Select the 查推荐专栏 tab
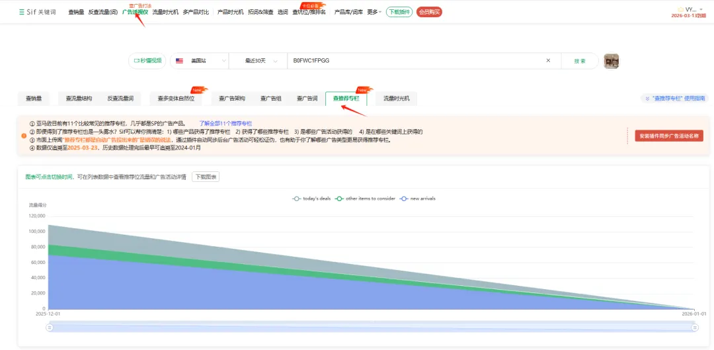Screen dimensions: 714x350 [346, 99]
